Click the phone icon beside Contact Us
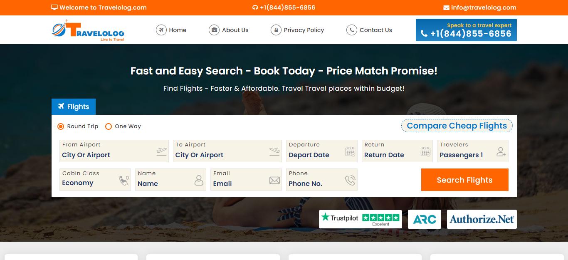Screen dimensions: 568x260 coord(352,30)
